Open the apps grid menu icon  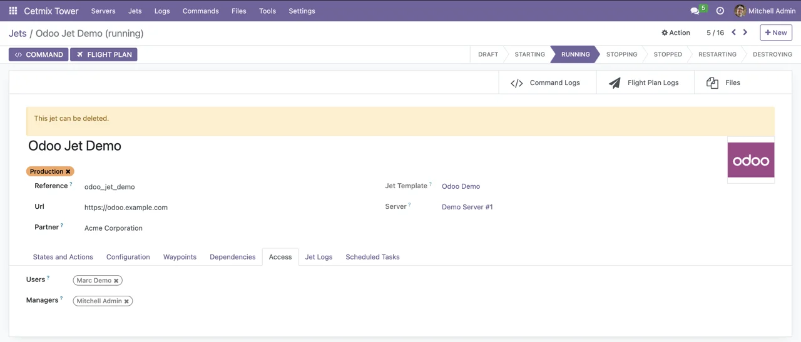[13, 11]
